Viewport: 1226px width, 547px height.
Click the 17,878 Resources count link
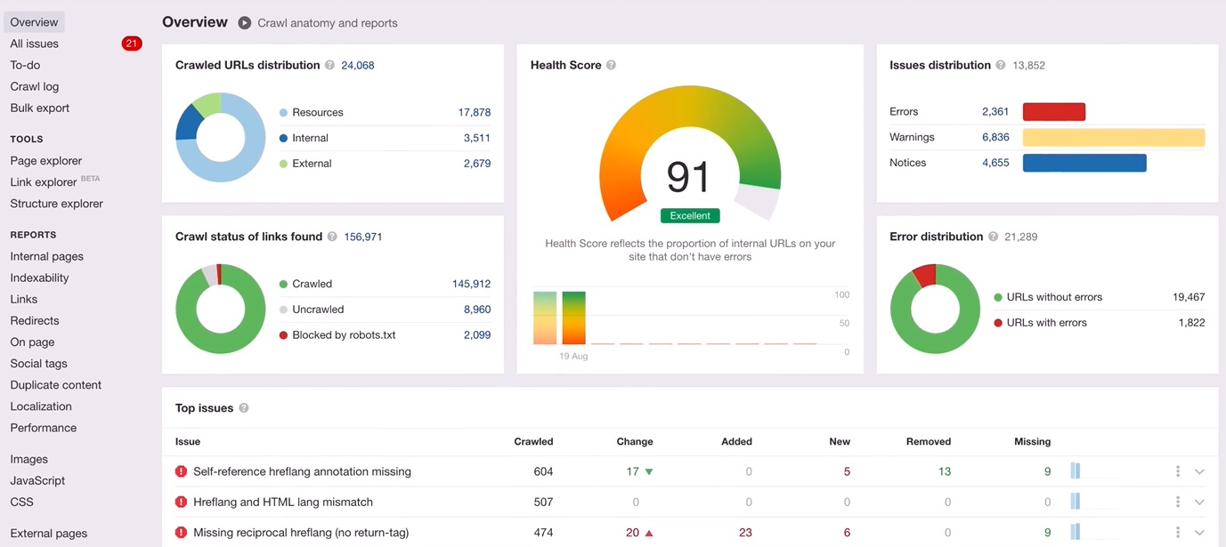pyautogui.click(x=474, y=112)
